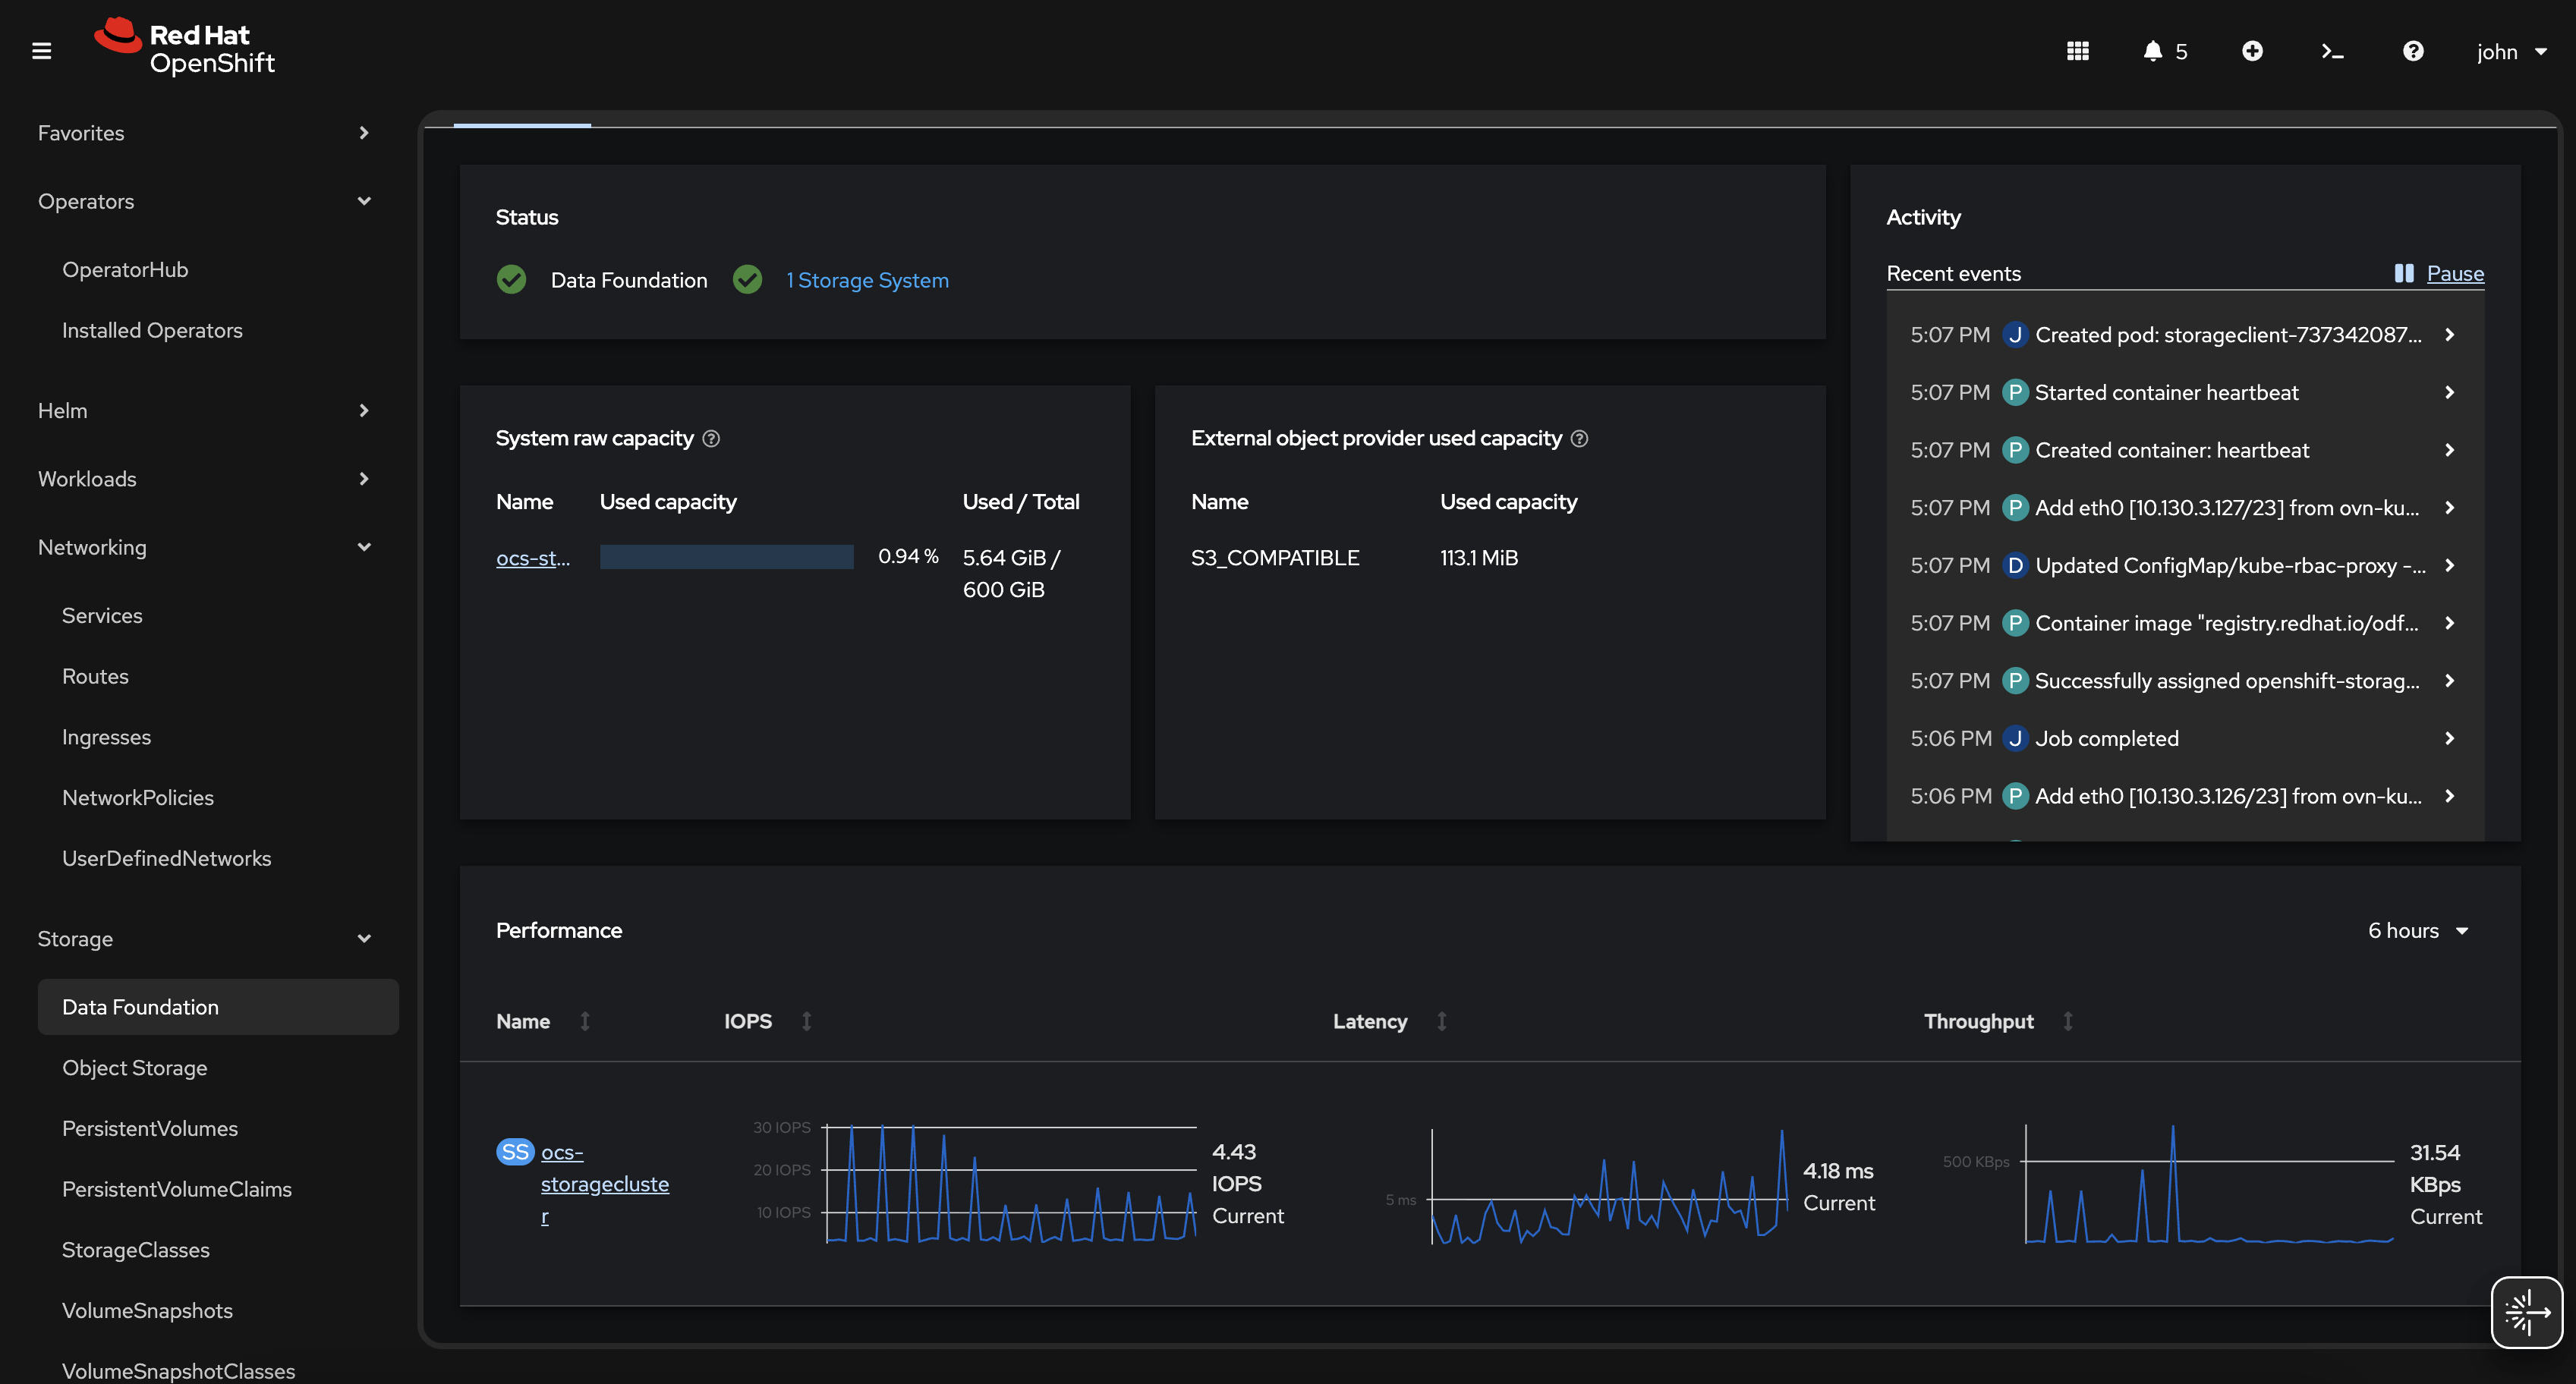This screenshot has height=1384, width=2576.
Task: Go to OperatorHub
Action: 125,269
